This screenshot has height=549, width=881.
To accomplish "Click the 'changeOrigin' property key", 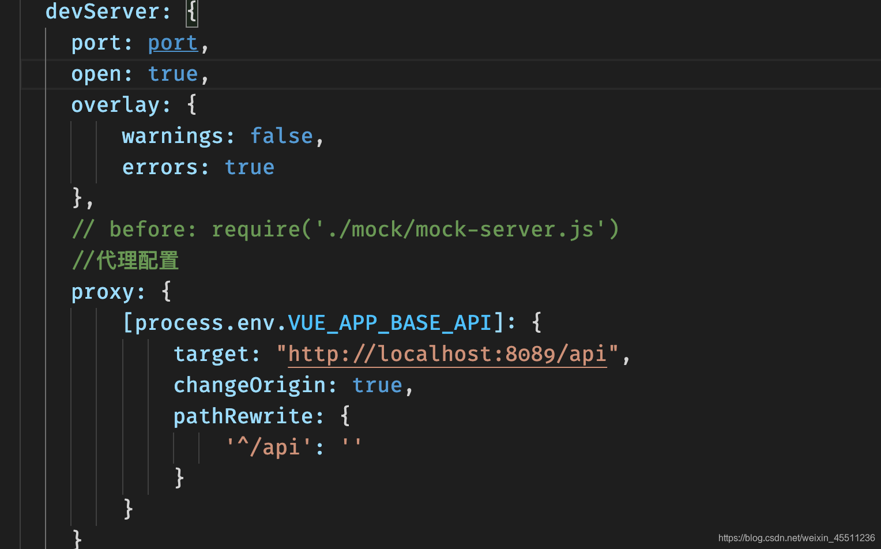I will click(250, 385).
